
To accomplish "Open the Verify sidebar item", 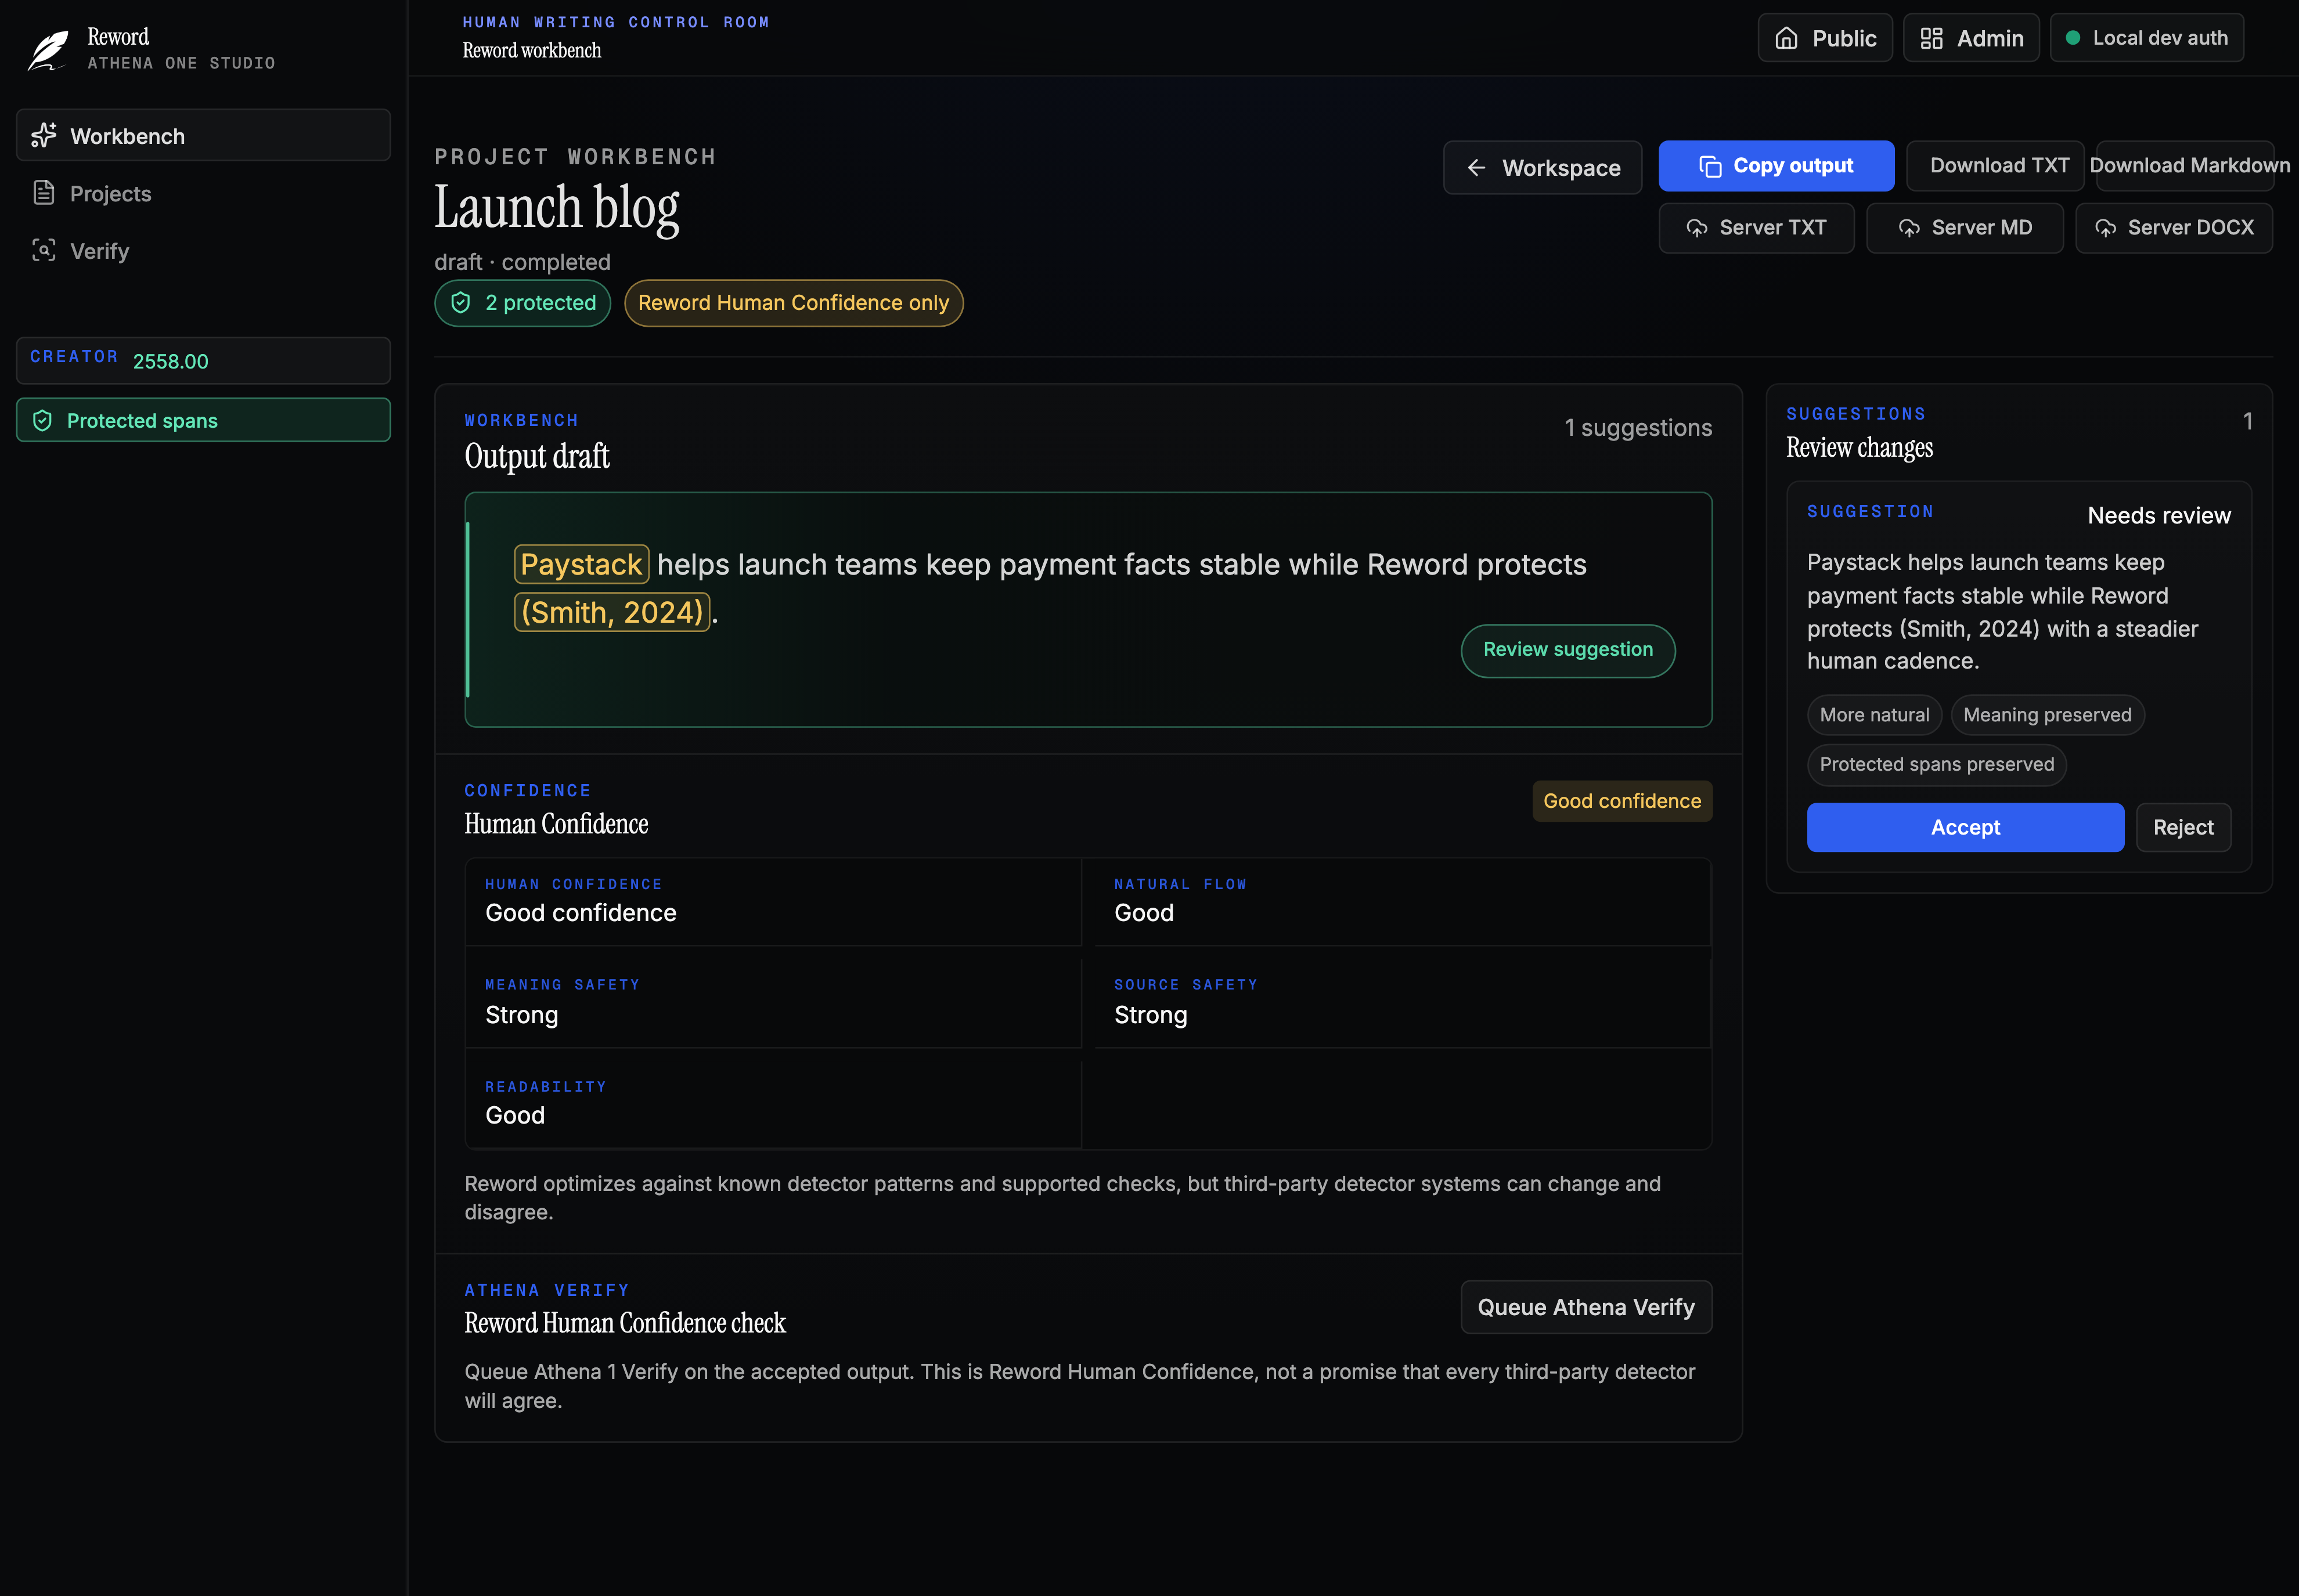I will [203, 250].
